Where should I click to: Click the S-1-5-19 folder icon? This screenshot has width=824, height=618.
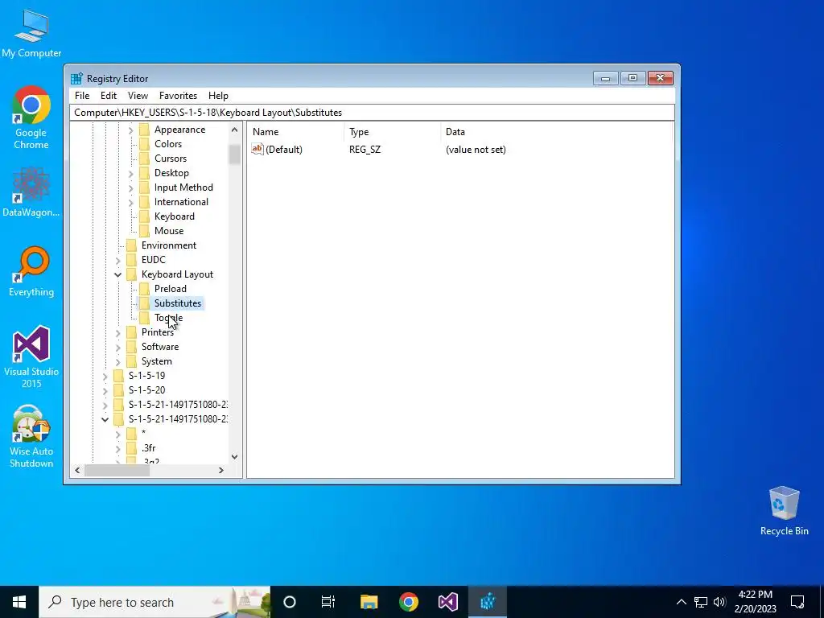(119, 376)
